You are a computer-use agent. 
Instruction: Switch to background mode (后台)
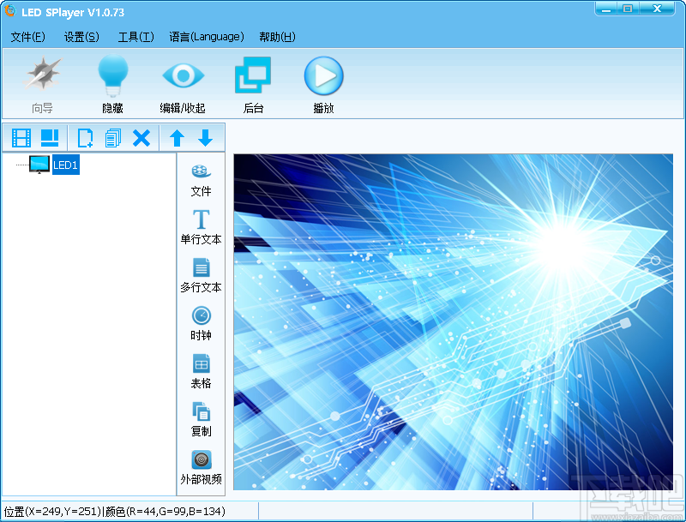(253, 81)
